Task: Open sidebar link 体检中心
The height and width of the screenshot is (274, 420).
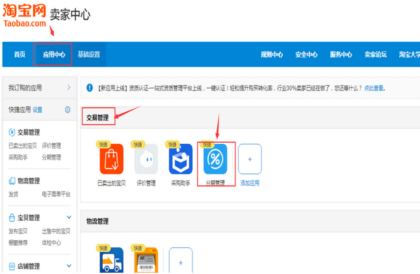Action: click(51, 243)
